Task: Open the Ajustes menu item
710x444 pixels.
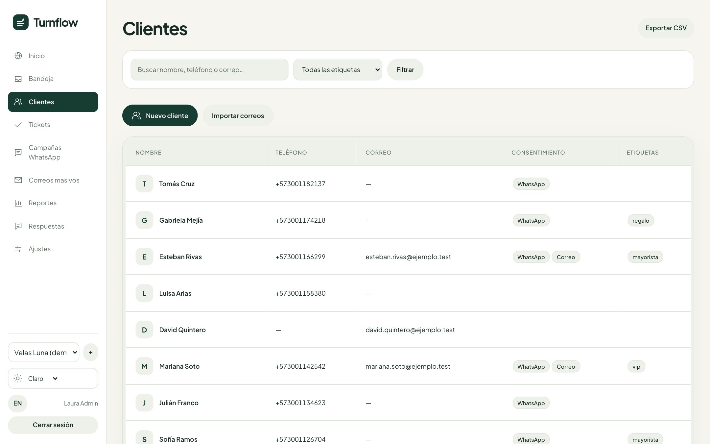Action: coord(53,249)
